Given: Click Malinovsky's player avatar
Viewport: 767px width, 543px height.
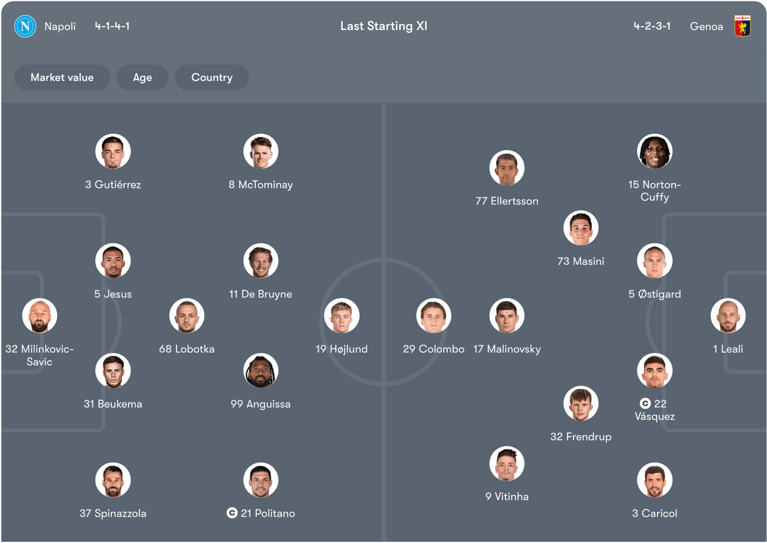Looking at the screenshot, I should 506,316.
